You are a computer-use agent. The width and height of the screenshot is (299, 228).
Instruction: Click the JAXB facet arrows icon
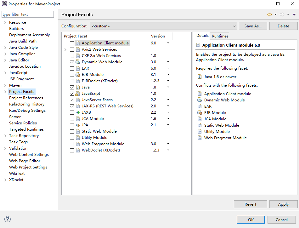(78, 112)
